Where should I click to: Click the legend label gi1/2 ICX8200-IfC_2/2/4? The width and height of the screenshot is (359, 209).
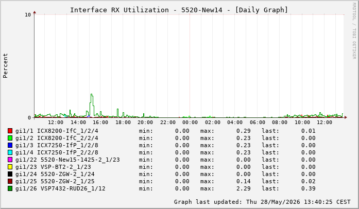click(57, 138)
